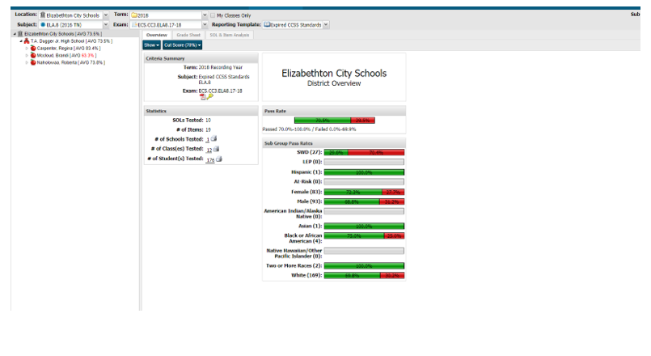
Task: Click the '2018 Recording Year' term text
Action: [x=221, y=67]
